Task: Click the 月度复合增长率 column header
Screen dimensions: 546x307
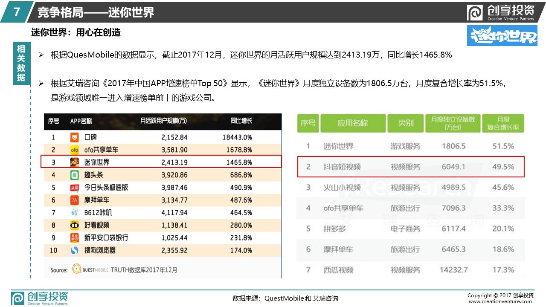Action: tap(503, 123)
